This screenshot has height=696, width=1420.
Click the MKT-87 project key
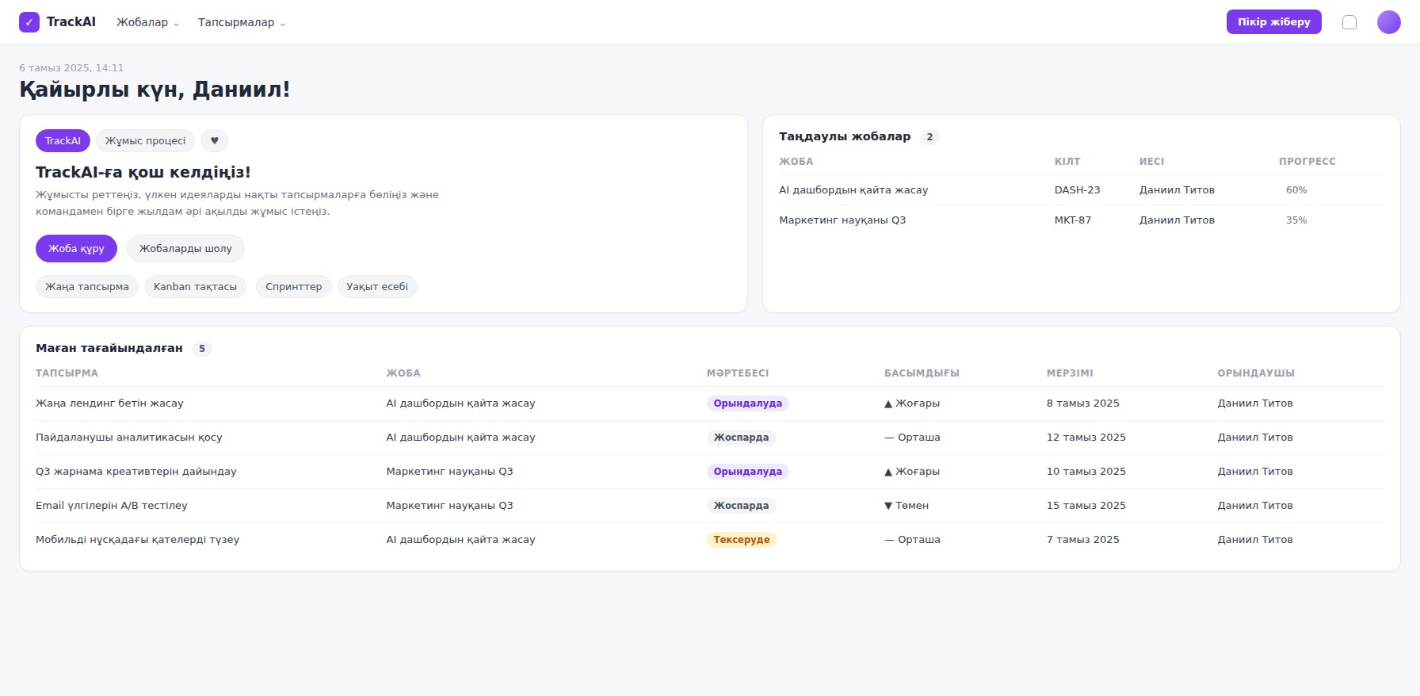[x=1072, y=220]
